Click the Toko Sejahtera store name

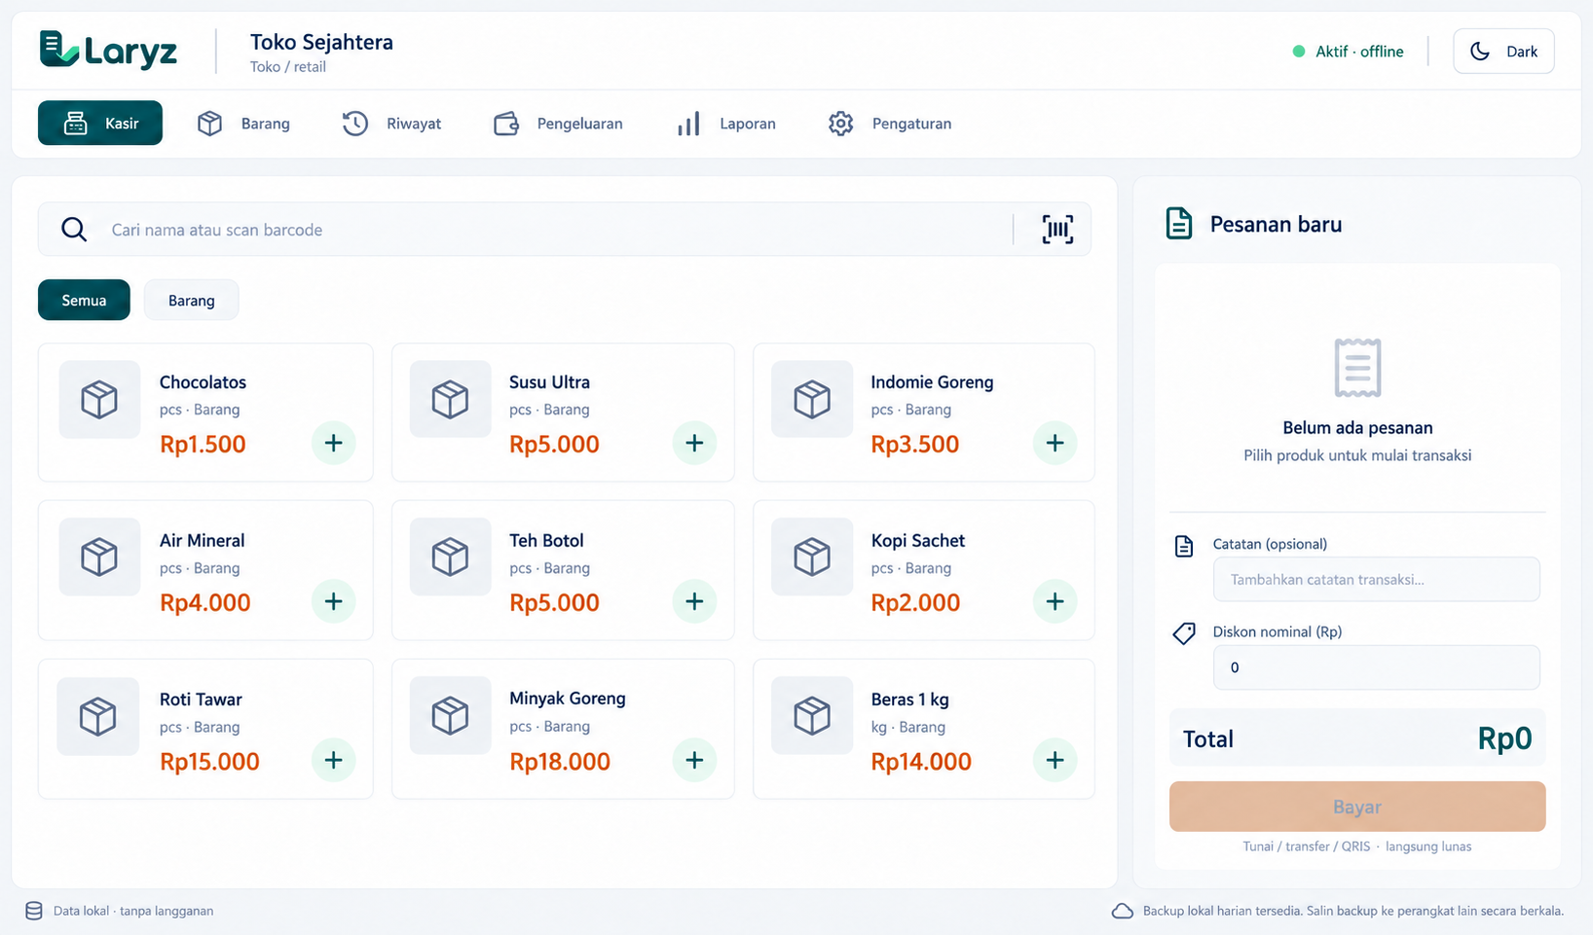pos(321,42)
